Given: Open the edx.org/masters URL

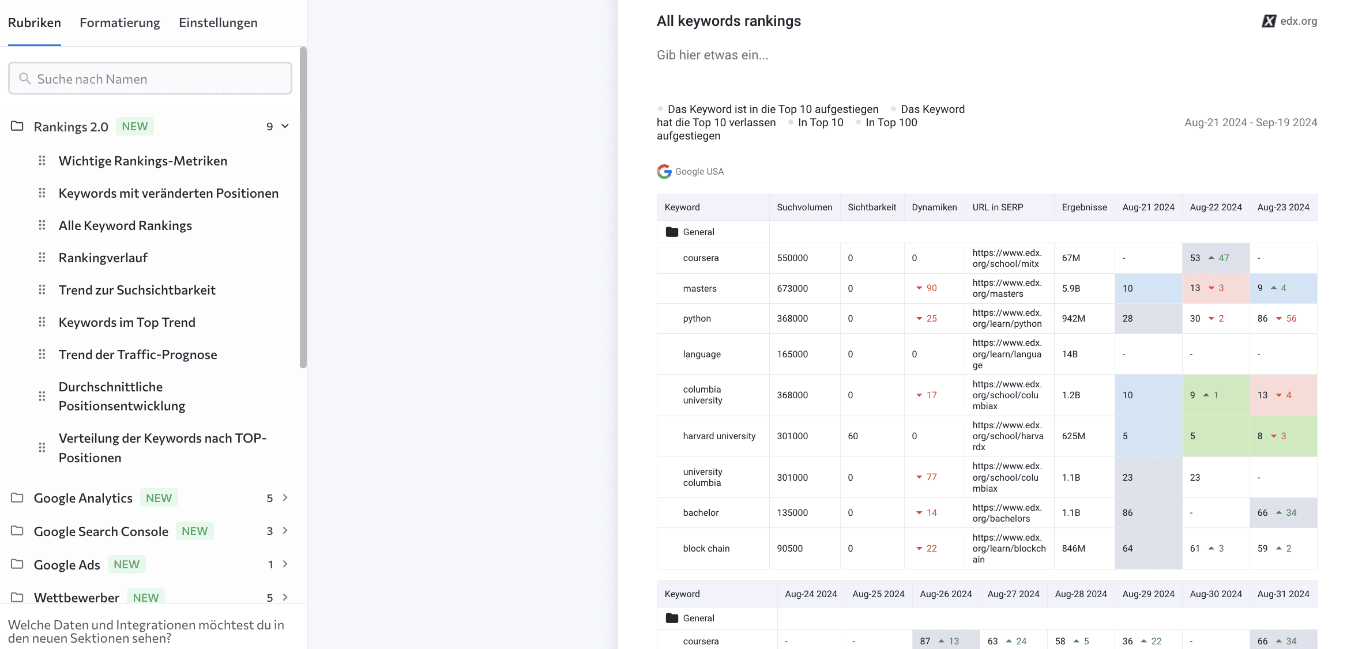Looking at the screenshot, I should [x=1007, y=288].
